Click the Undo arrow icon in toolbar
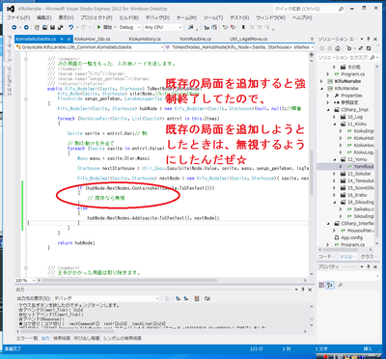This screenshot has width=386, height=359. point(71,28)
